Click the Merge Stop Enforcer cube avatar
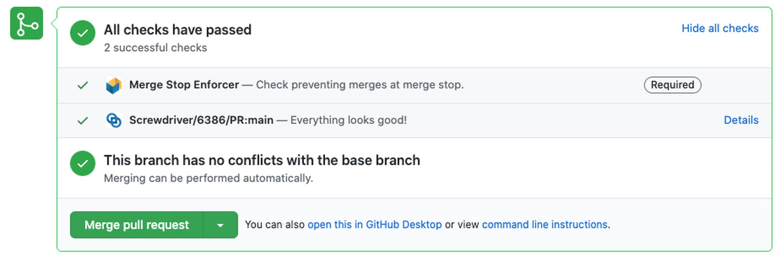This screenshot has width=780, height=261. click(114, 85)
